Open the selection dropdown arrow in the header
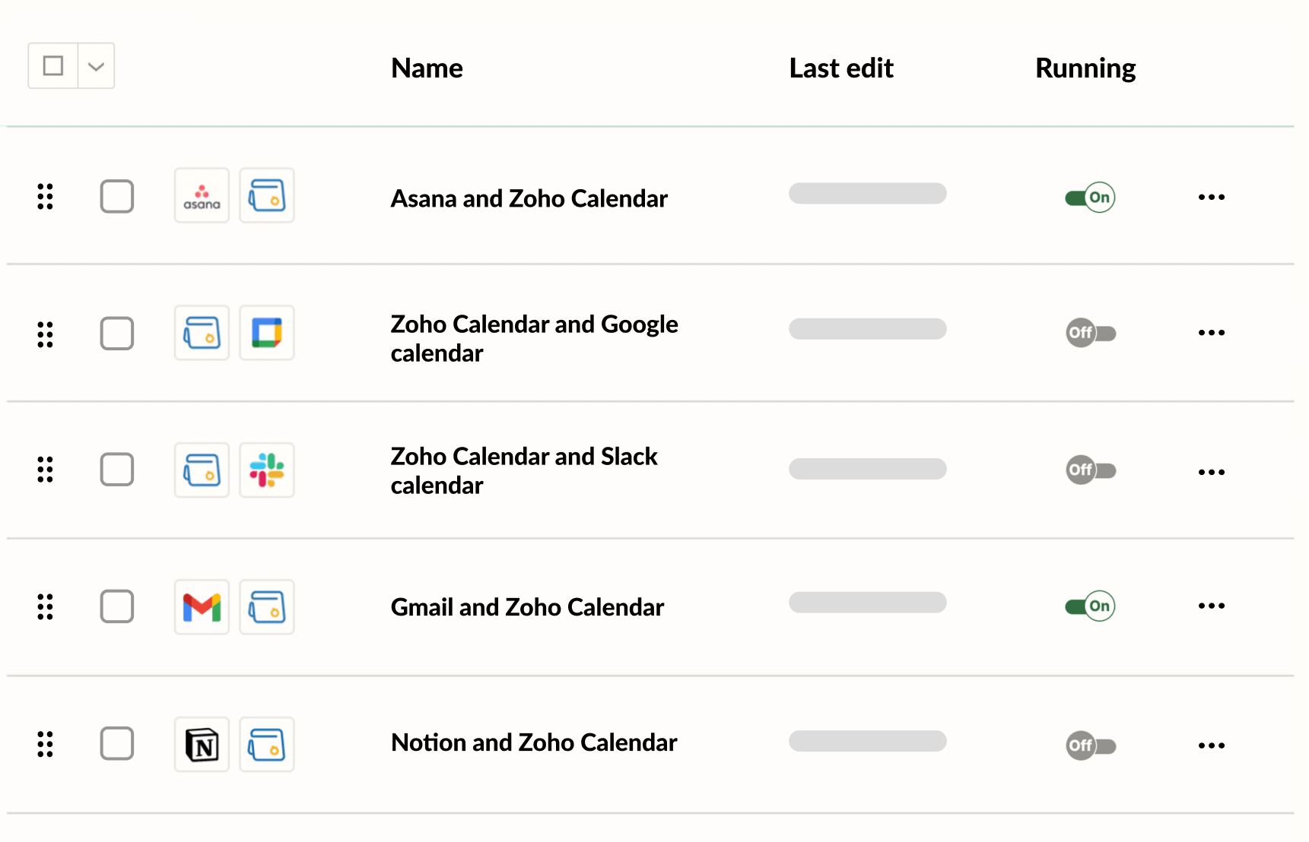This screenshot has width=1309, height=842. pyautogui.click(x=95, y=65)
